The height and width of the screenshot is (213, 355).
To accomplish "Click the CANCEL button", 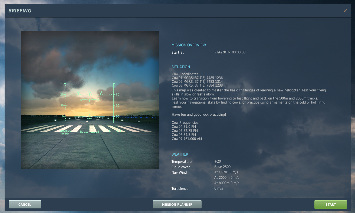I will click(x=25, y=204).
